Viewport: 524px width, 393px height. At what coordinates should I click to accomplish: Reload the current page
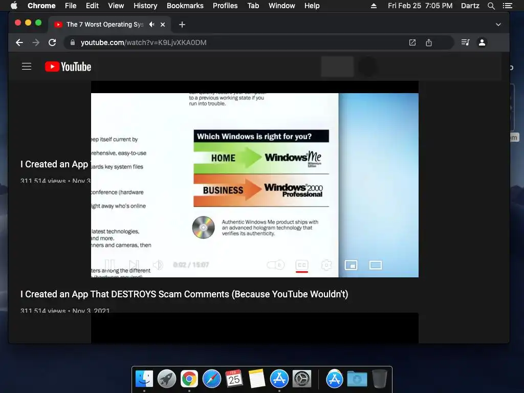pos(52,42)
